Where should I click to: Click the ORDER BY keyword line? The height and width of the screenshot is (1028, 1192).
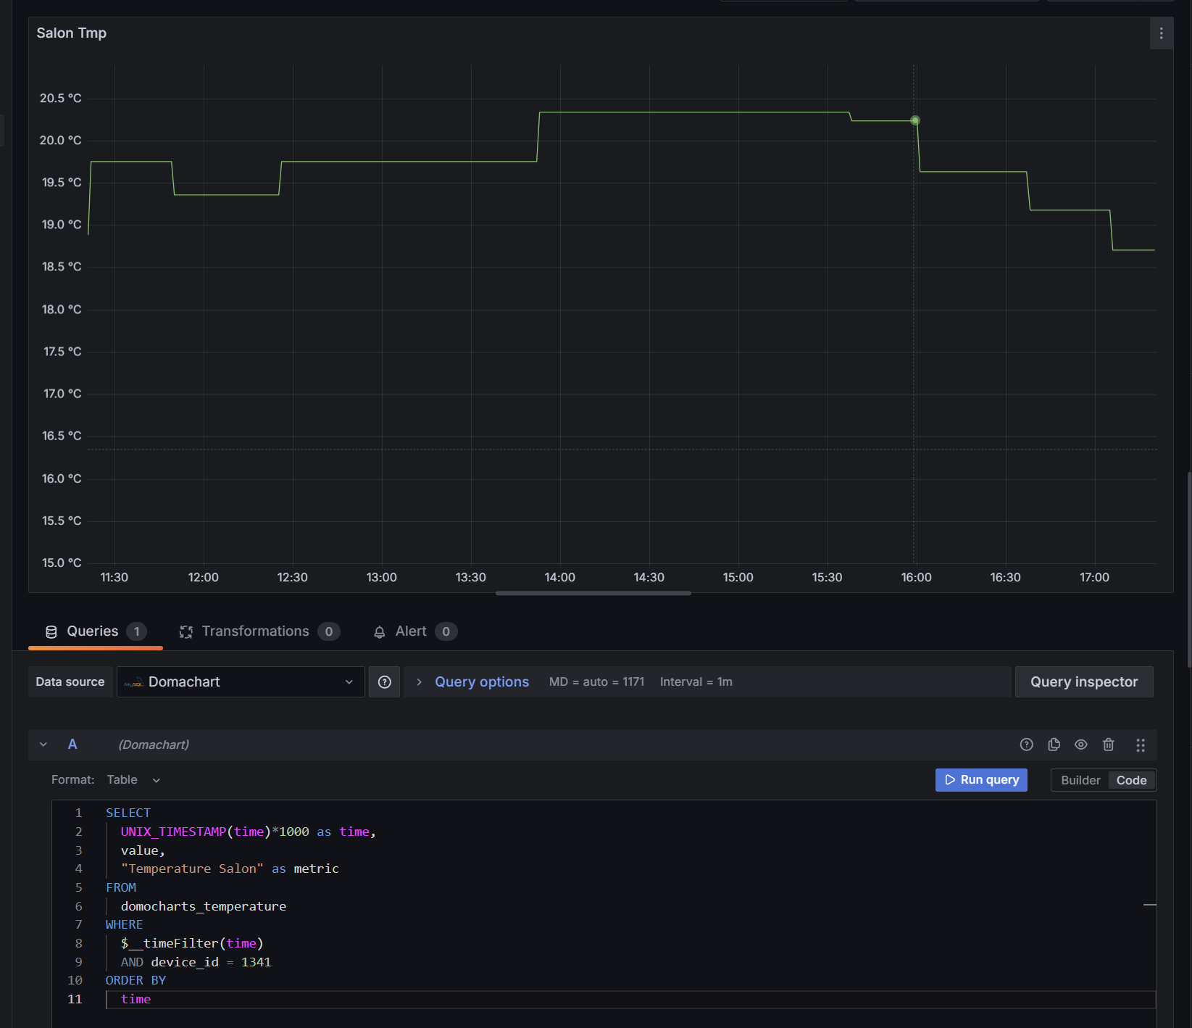[x=136, y=980]
